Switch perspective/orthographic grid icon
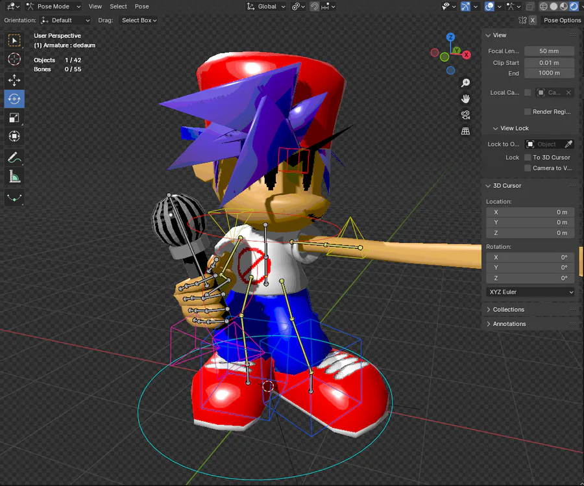 465,131
